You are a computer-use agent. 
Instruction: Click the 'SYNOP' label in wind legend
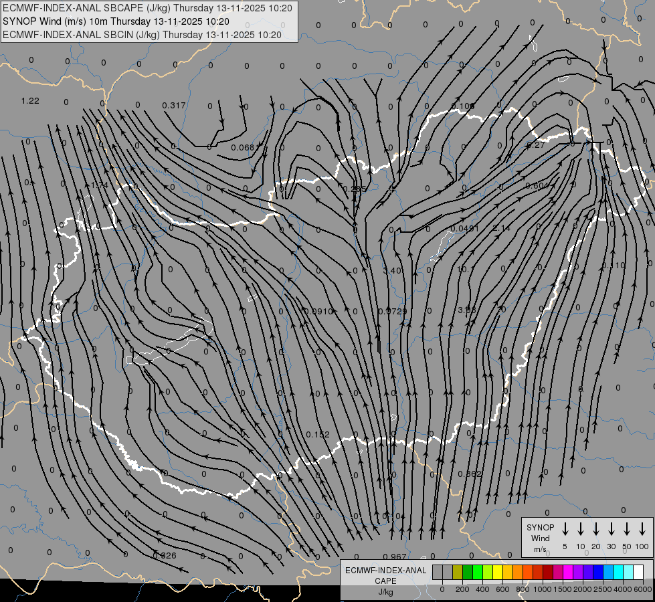click(540, 527)
